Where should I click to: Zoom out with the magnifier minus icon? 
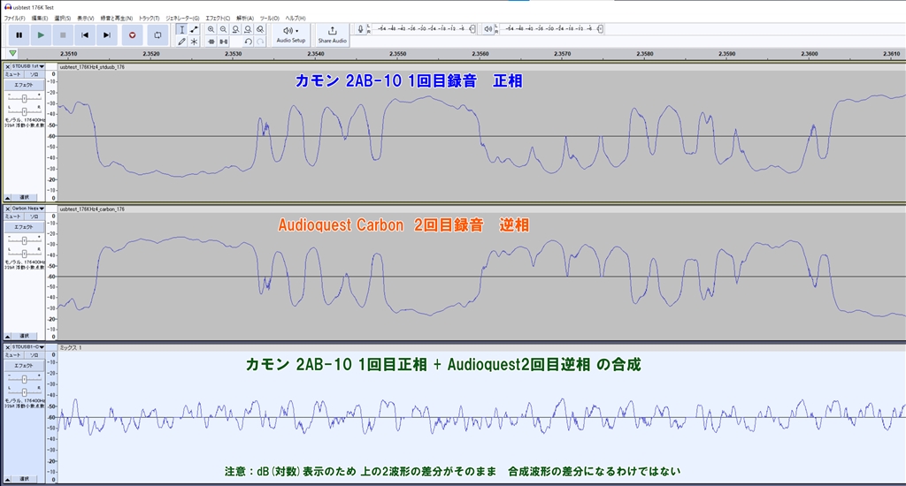[x=223, y=29]
